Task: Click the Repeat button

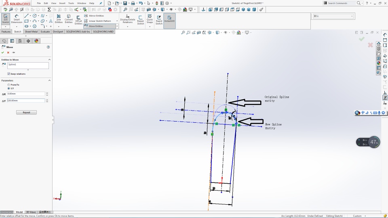Action: 27,113
